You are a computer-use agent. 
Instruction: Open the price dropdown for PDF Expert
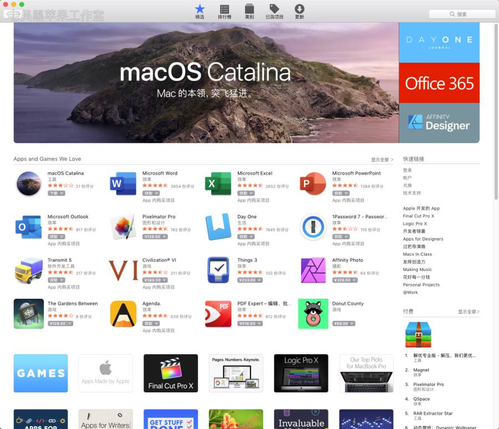[250, 323]
